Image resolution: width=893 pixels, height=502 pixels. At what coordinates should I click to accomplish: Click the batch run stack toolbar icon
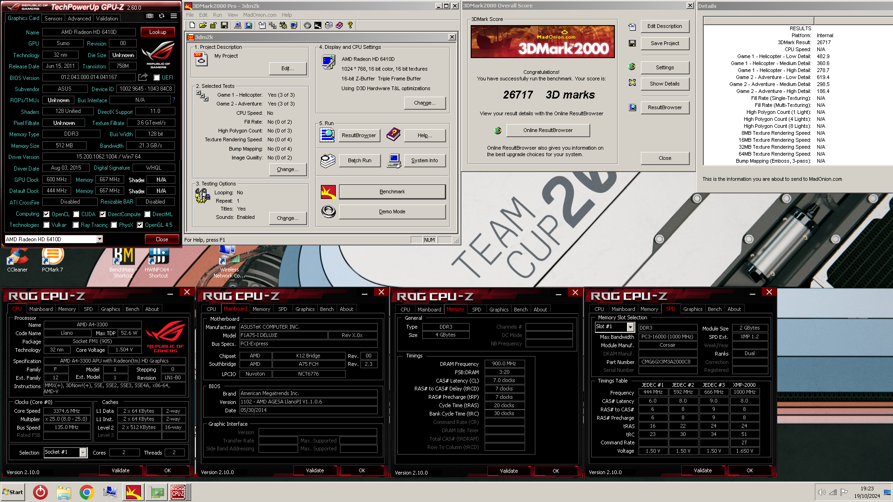[329, 25]
